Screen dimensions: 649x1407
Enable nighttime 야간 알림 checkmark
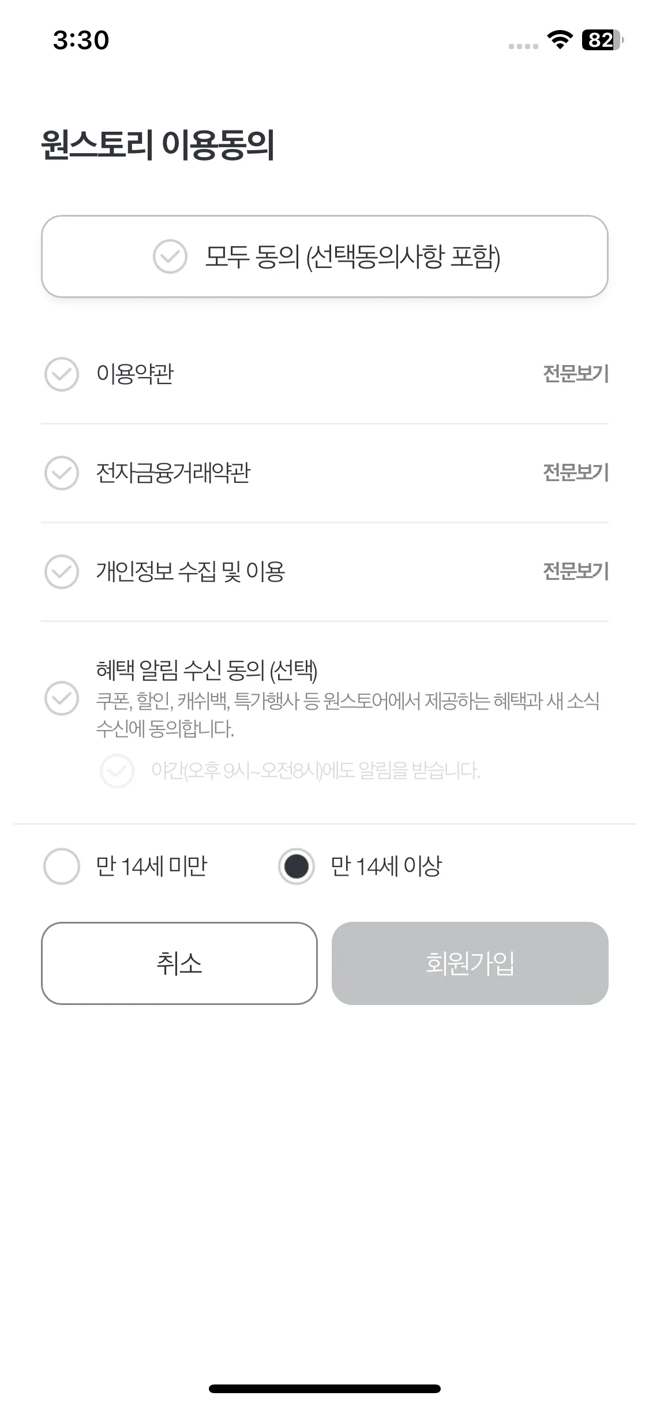[117, 770]
